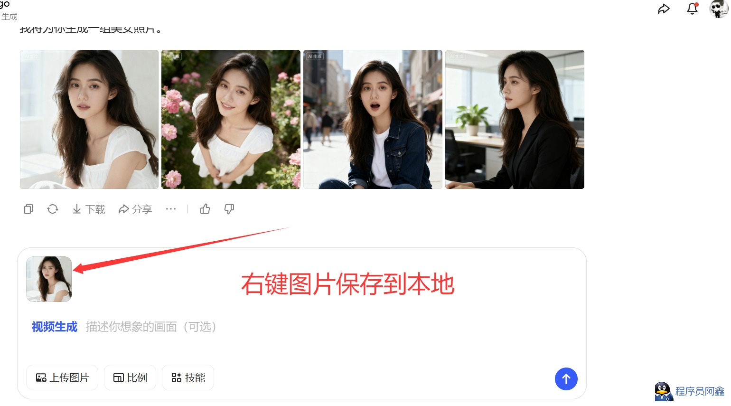Regenerate the image results

[x=53, y=209]
